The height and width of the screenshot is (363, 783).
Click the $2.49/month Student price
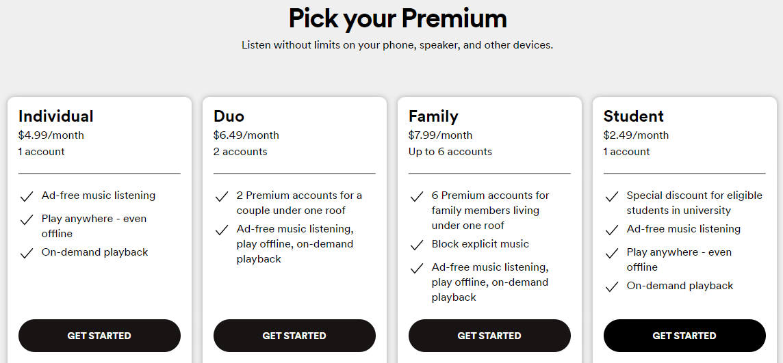636,135
